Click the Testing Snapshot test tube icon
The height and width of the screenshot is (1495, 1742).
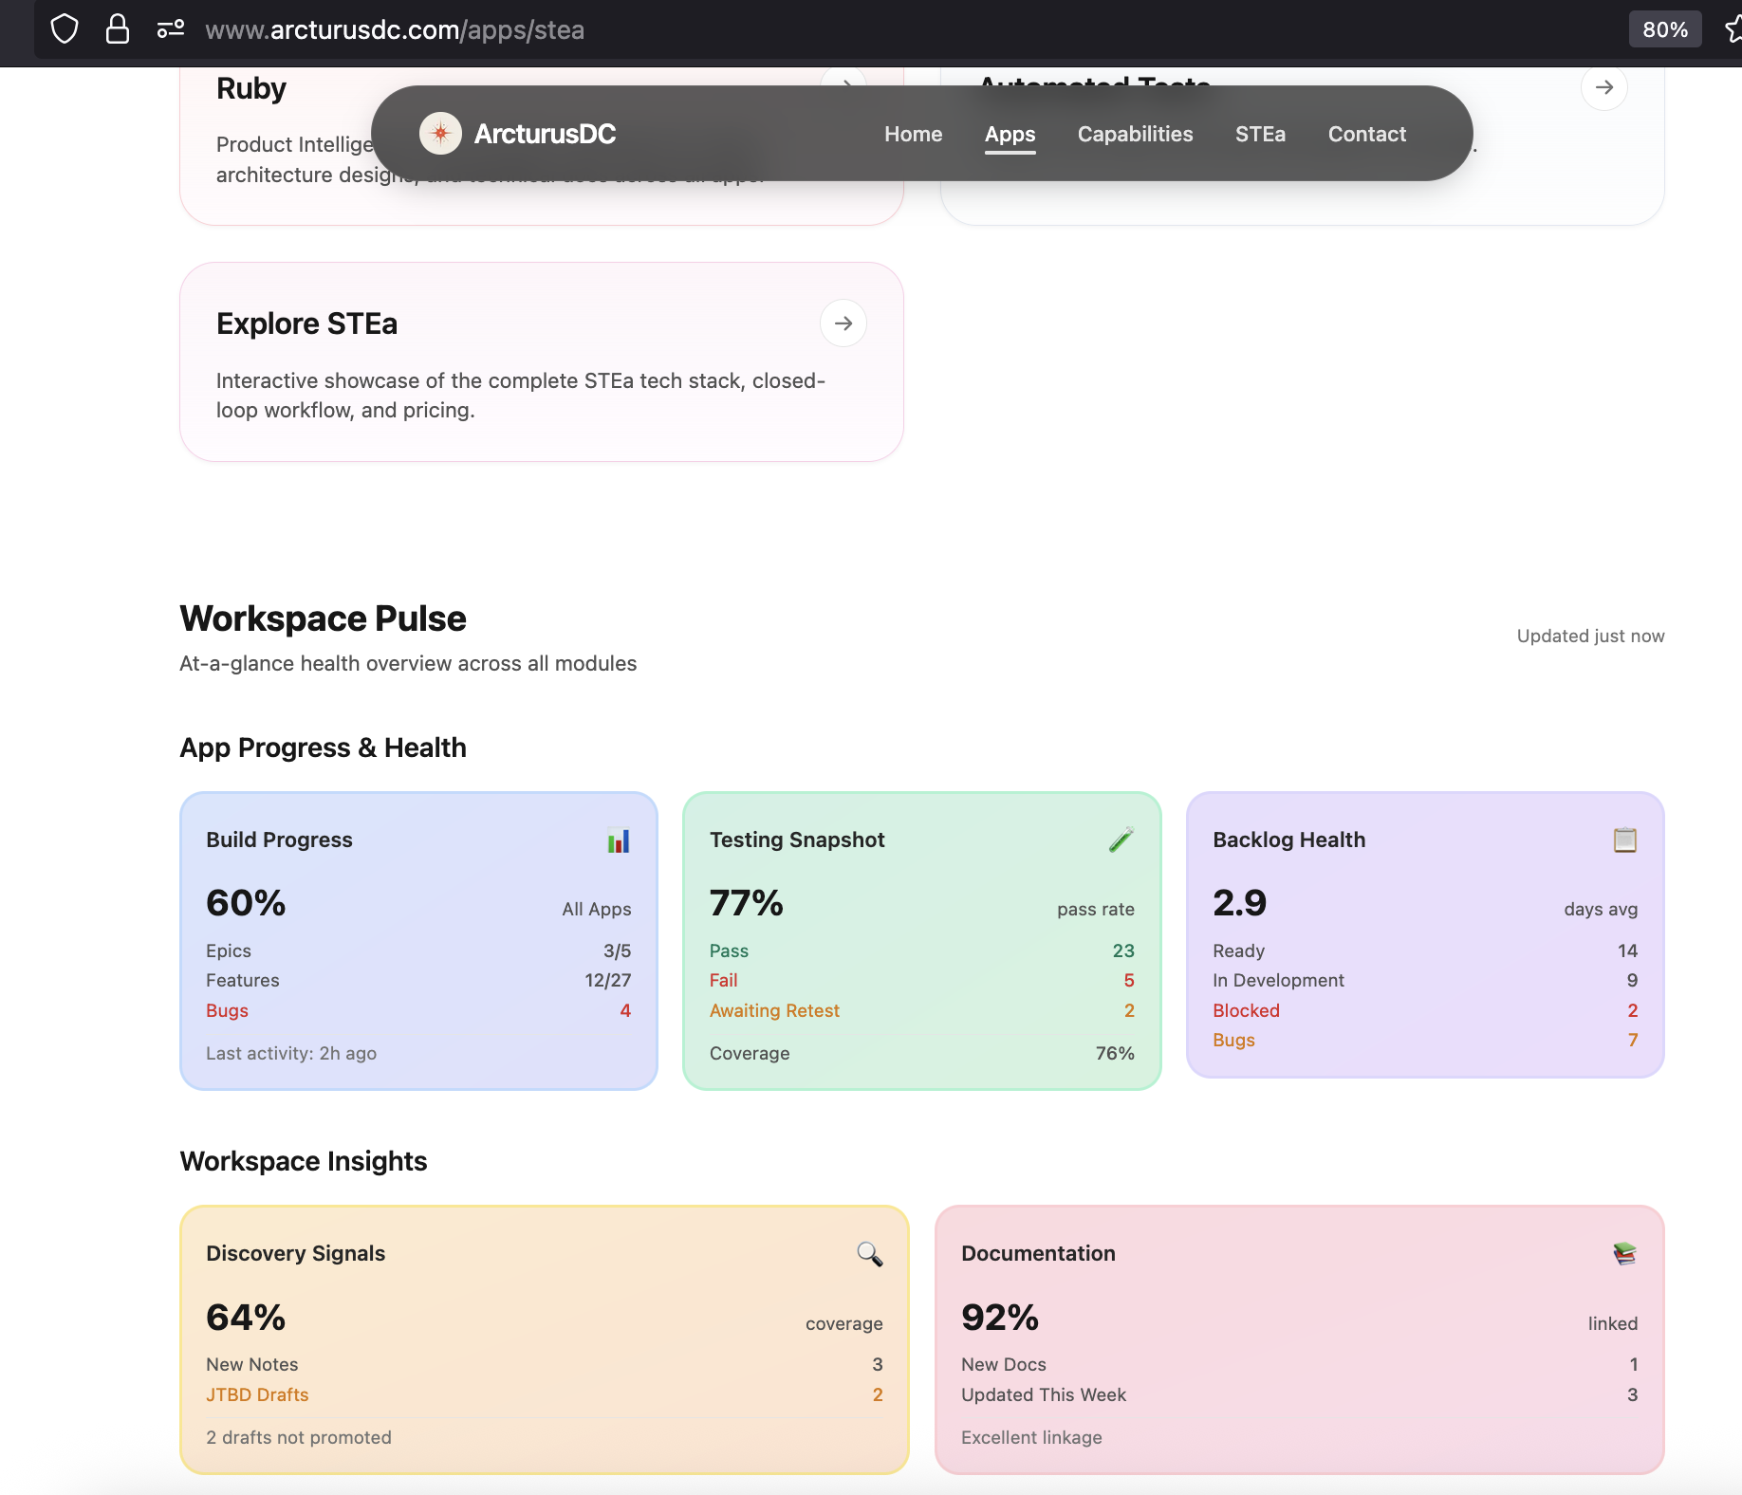click(1121, 840)
